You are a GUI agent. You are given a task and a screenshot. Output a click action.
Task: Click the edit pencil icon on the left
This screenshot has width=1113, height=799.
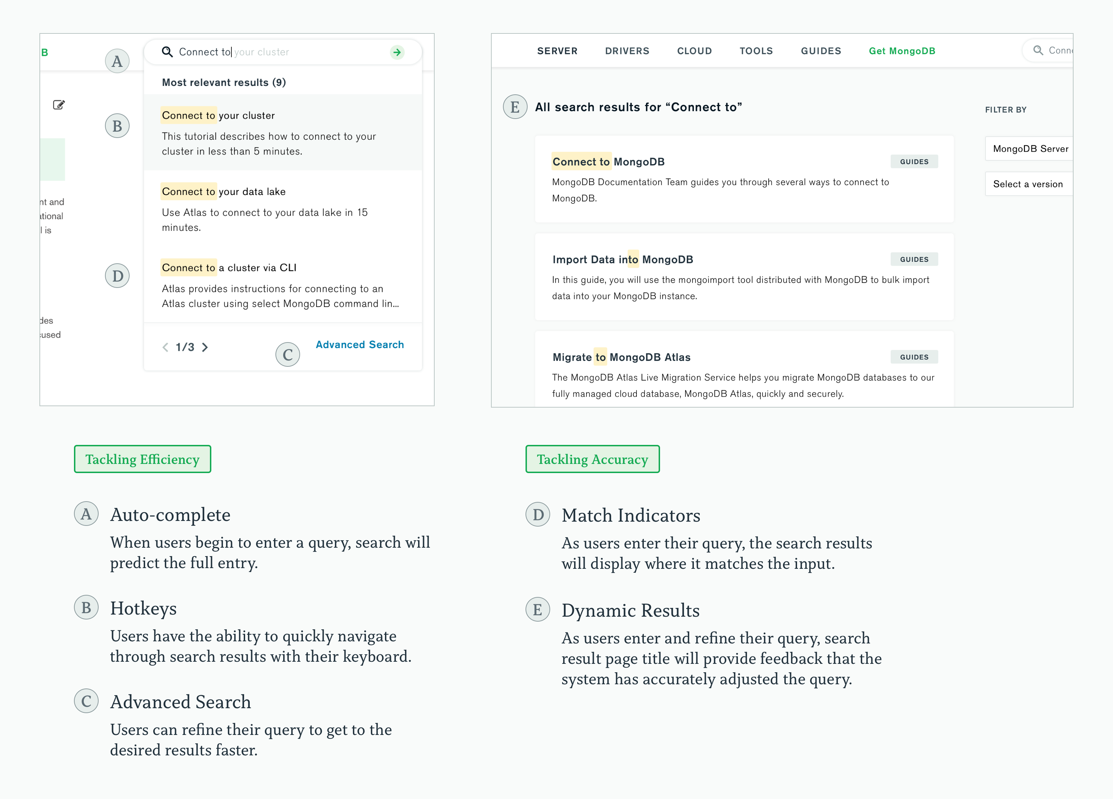click(59, 105)
